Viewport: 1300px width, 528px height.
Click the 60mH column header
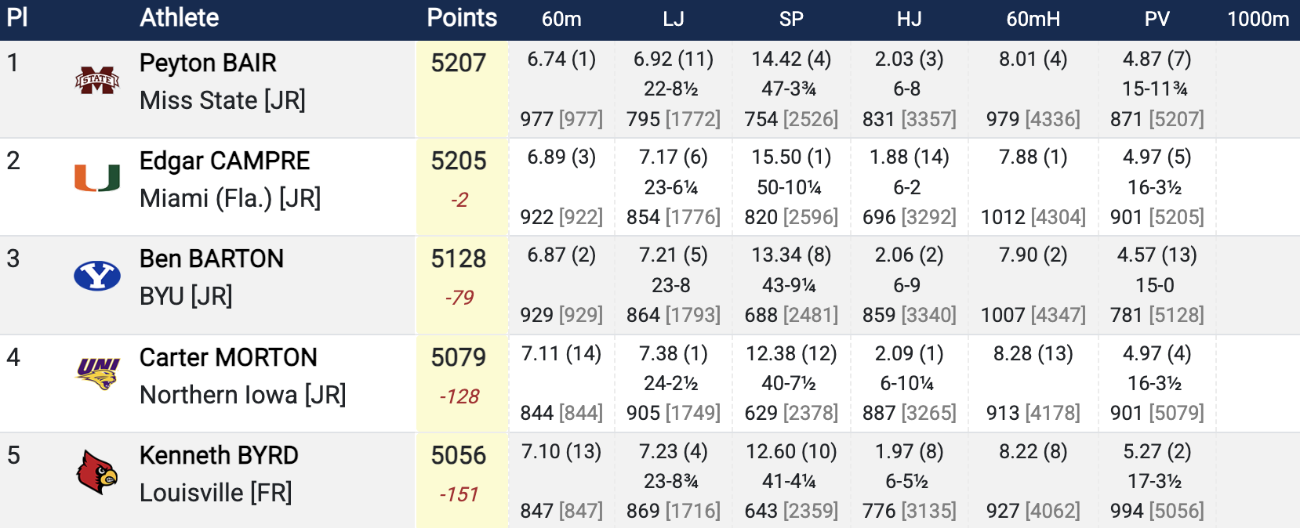[1033, 19]
